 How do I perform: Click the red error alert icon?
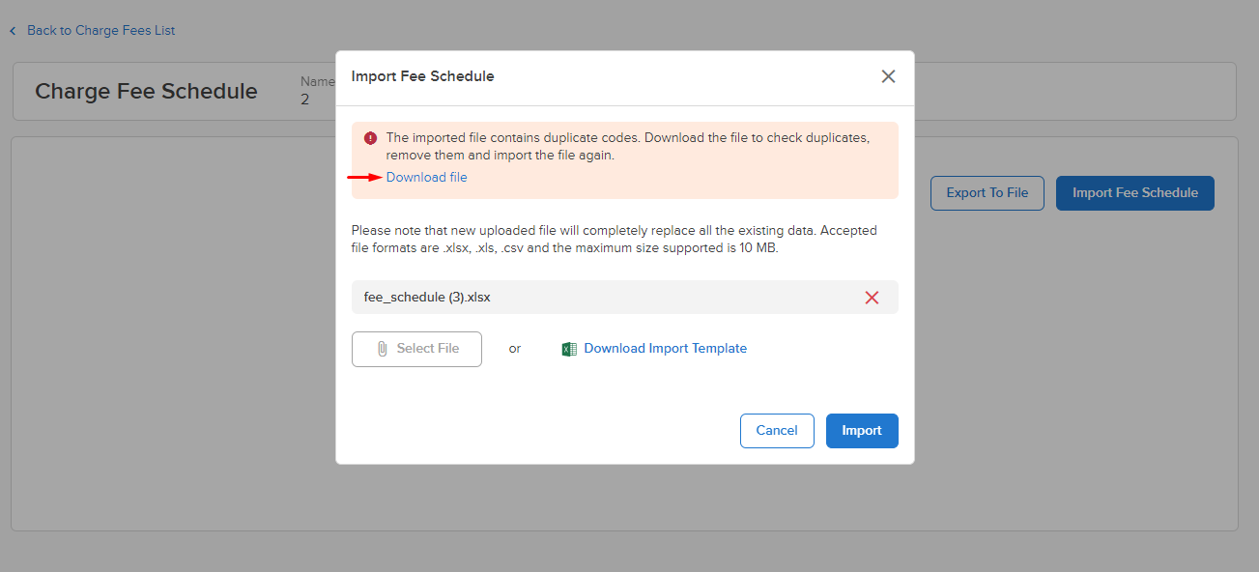click(370, 137)
